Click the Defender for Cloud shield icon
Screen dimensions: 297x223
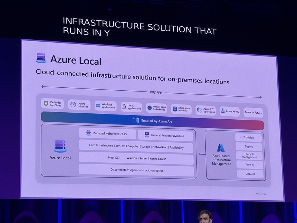46,103
